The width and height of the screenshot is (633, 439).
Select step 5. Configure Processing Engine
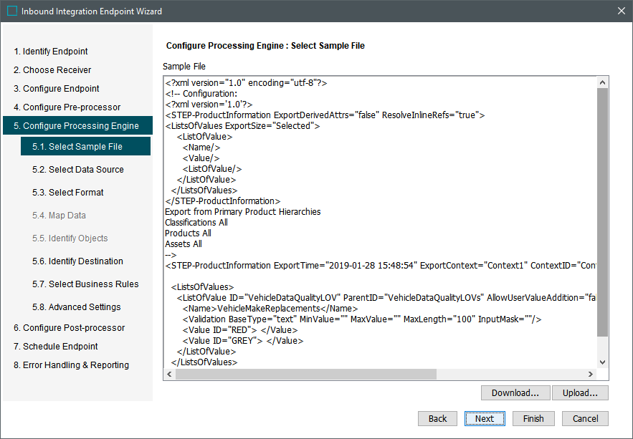coord(76,126)
